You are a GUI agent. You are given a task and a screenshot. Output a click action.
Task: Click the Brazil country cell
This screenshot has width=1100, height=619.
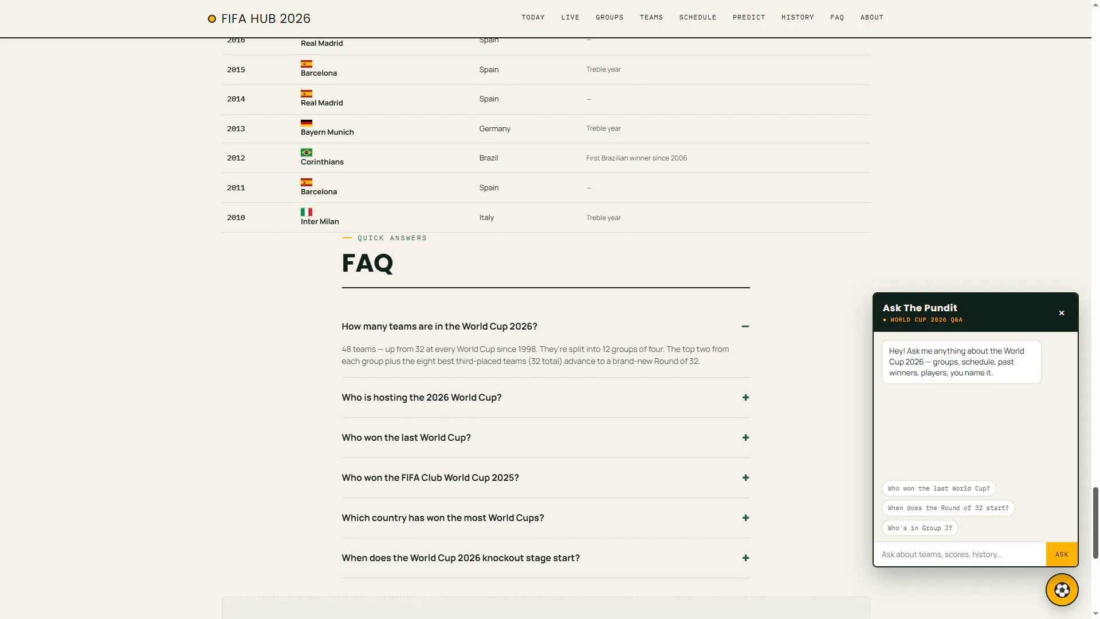[x=489, y=158]
